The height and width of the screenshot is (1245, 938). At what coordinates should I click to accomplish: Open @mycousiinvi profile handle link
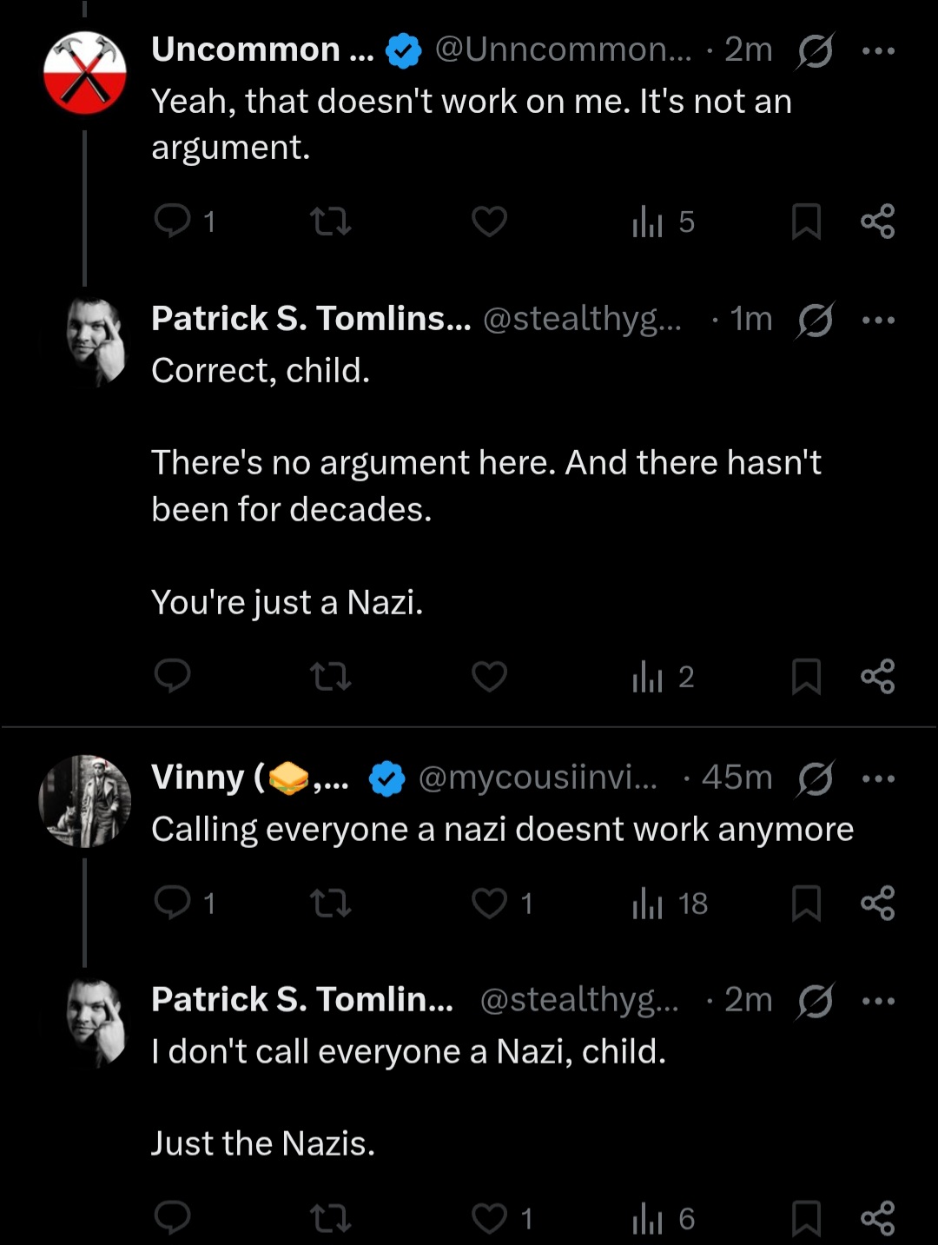[538, 778]
